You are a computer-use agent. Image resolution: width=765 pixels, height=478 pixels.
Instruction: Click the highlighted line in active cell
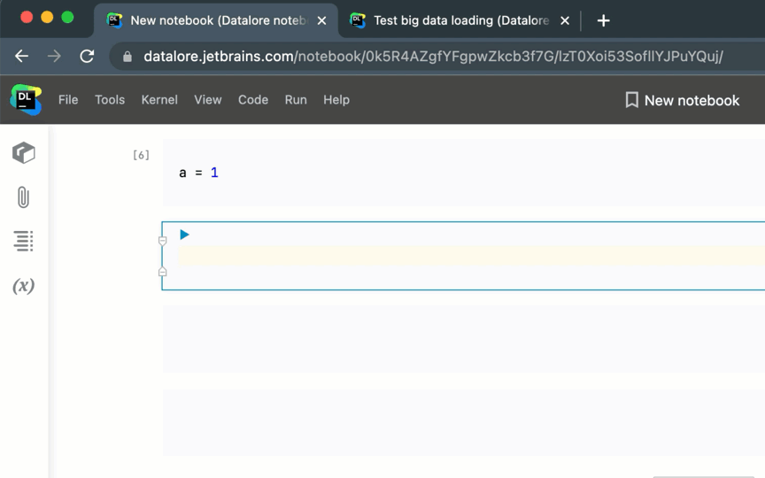tap(471, 256)
